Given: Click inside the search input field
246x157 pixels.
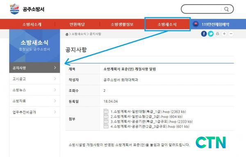Looking at the screenshot, I should pos(202,9).
